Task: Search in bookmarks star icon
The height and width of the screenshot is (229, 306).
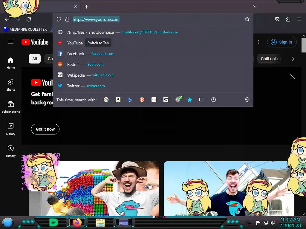Action: 190,100
